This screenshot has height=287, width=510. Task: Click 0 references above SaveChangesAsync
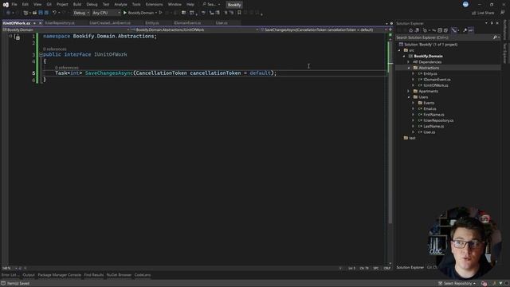click(67, 68)
